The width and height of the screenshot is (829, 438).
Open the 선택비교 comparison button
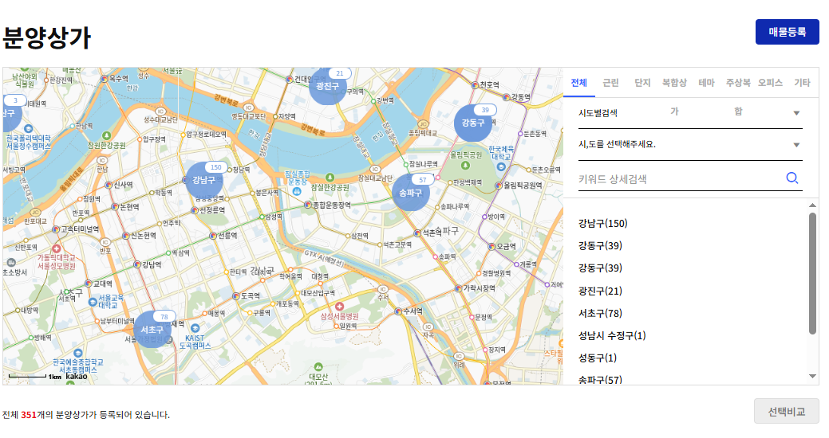pos(786,411)
